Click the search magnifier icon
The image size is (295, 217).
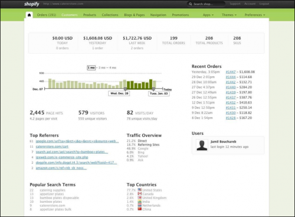pyautogui.click(x=191, y=4)
